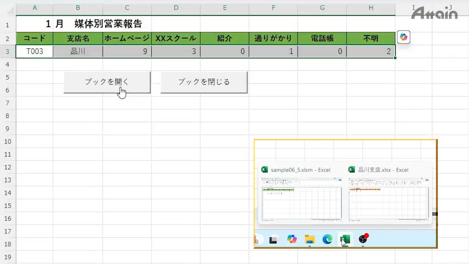The image size is (469, 264).
Task: Select the row 3 header
Action: point(8,51)
